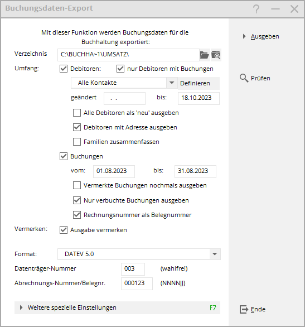The image size is (305, 327).
Task: Click the Buchungen vom date field
Action: tap(114, 171)
